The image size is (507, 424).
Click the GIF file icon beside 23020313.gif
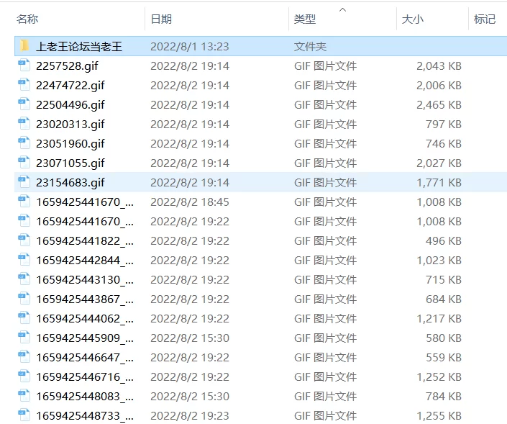24,124
